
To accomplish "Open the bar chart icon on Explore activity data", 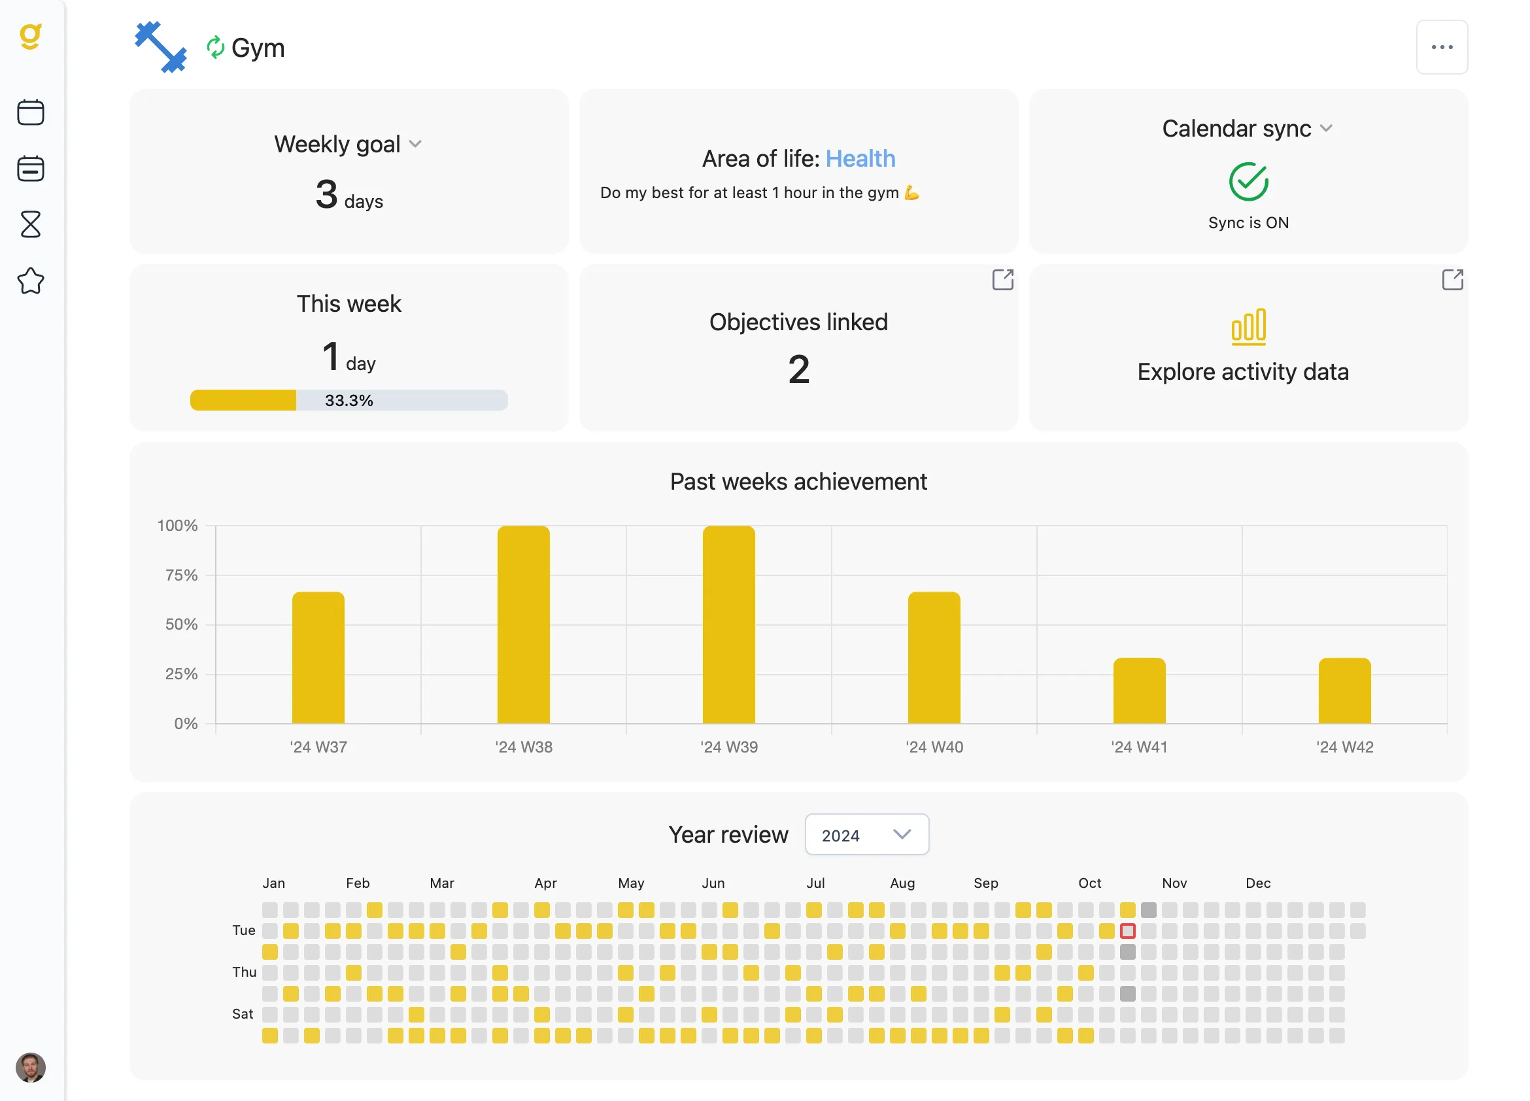I will 1249,329.
